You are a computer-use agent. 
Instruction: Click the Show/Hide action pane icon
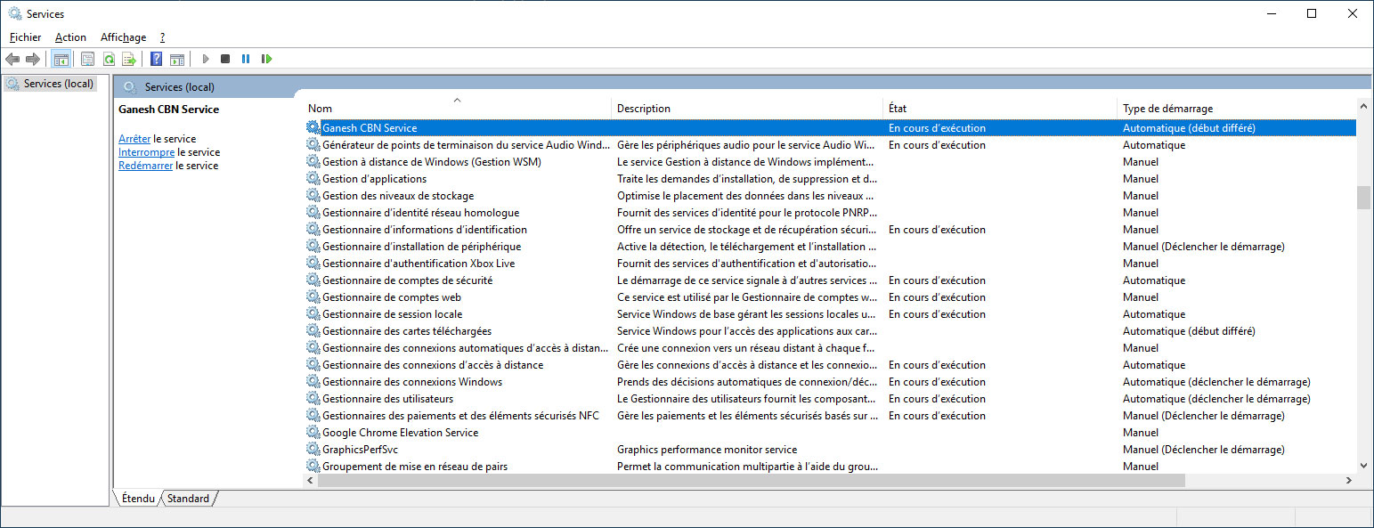point(177,59)
